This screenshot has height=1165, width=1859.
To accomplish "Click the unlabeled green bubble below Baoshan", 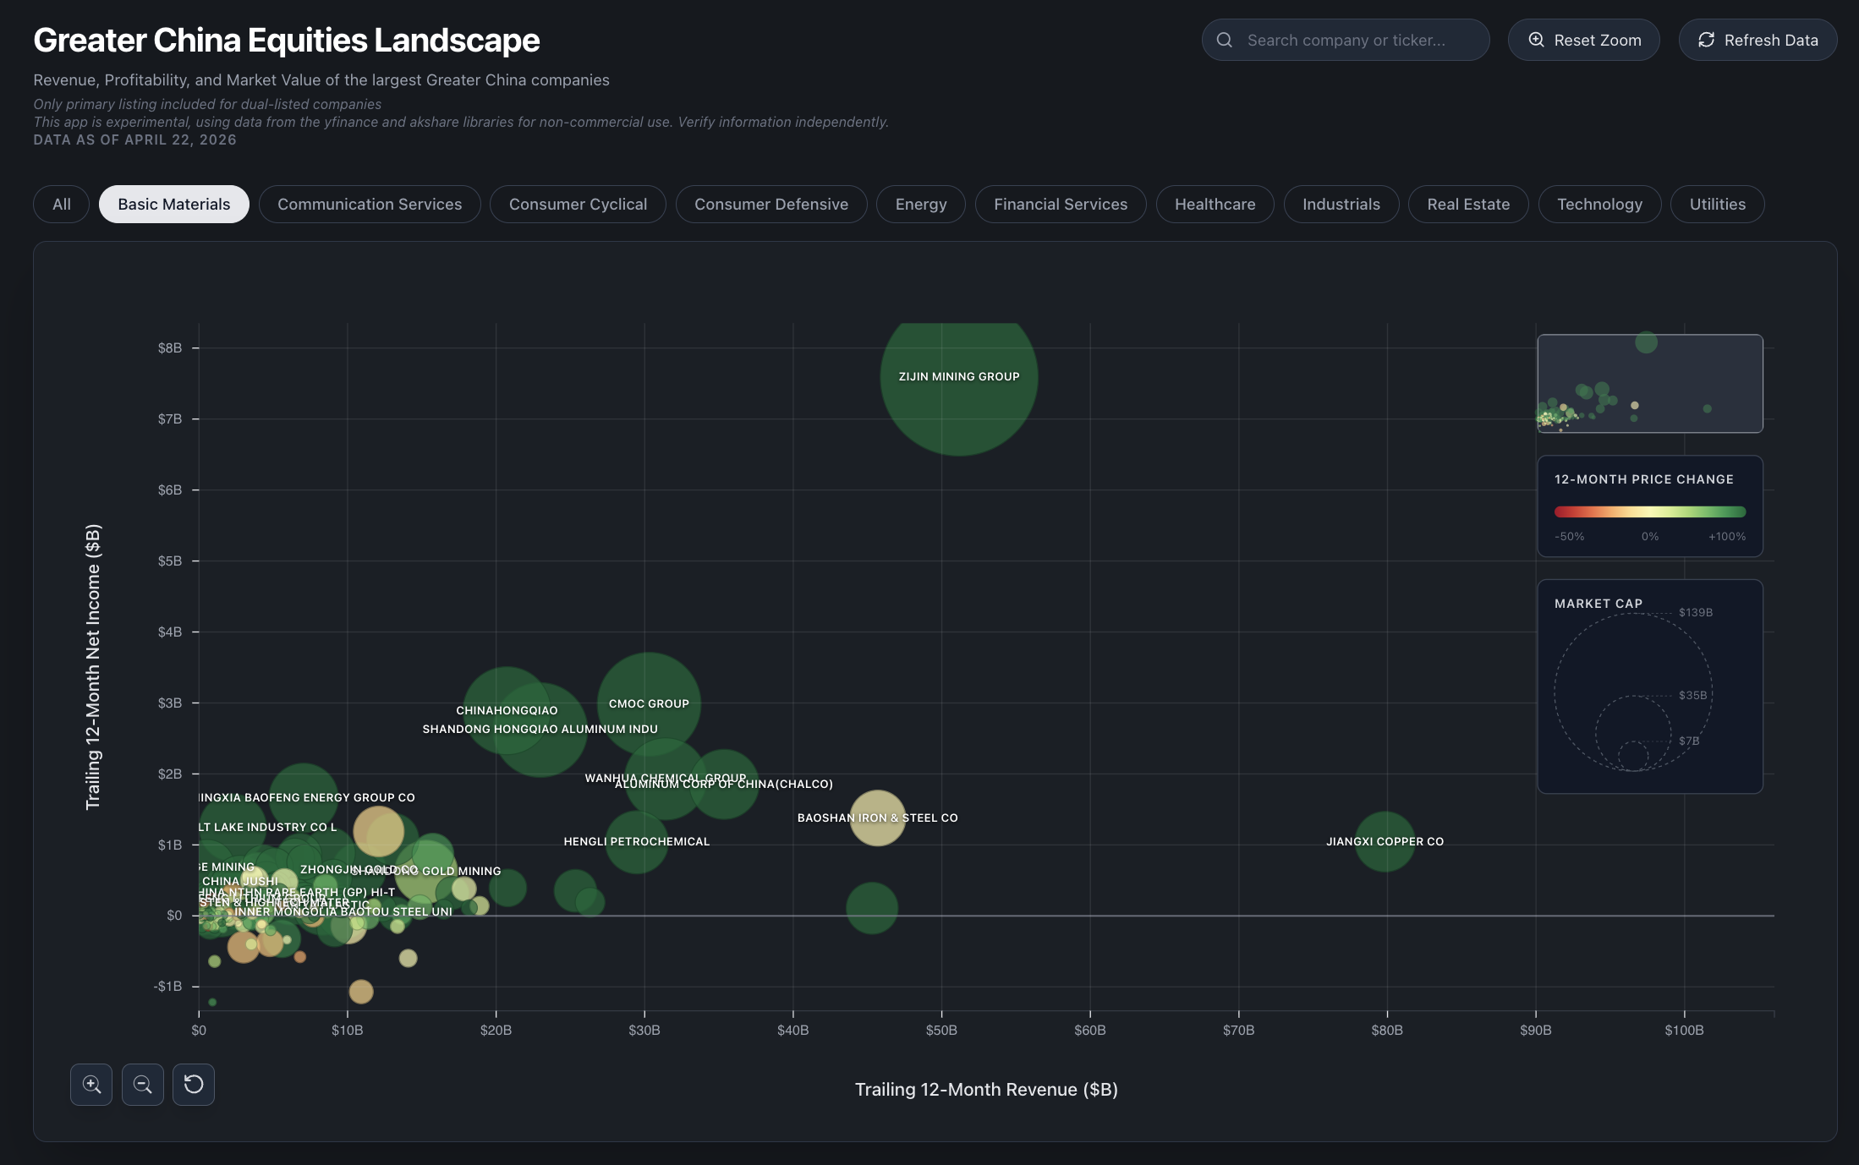I will 871,908.
